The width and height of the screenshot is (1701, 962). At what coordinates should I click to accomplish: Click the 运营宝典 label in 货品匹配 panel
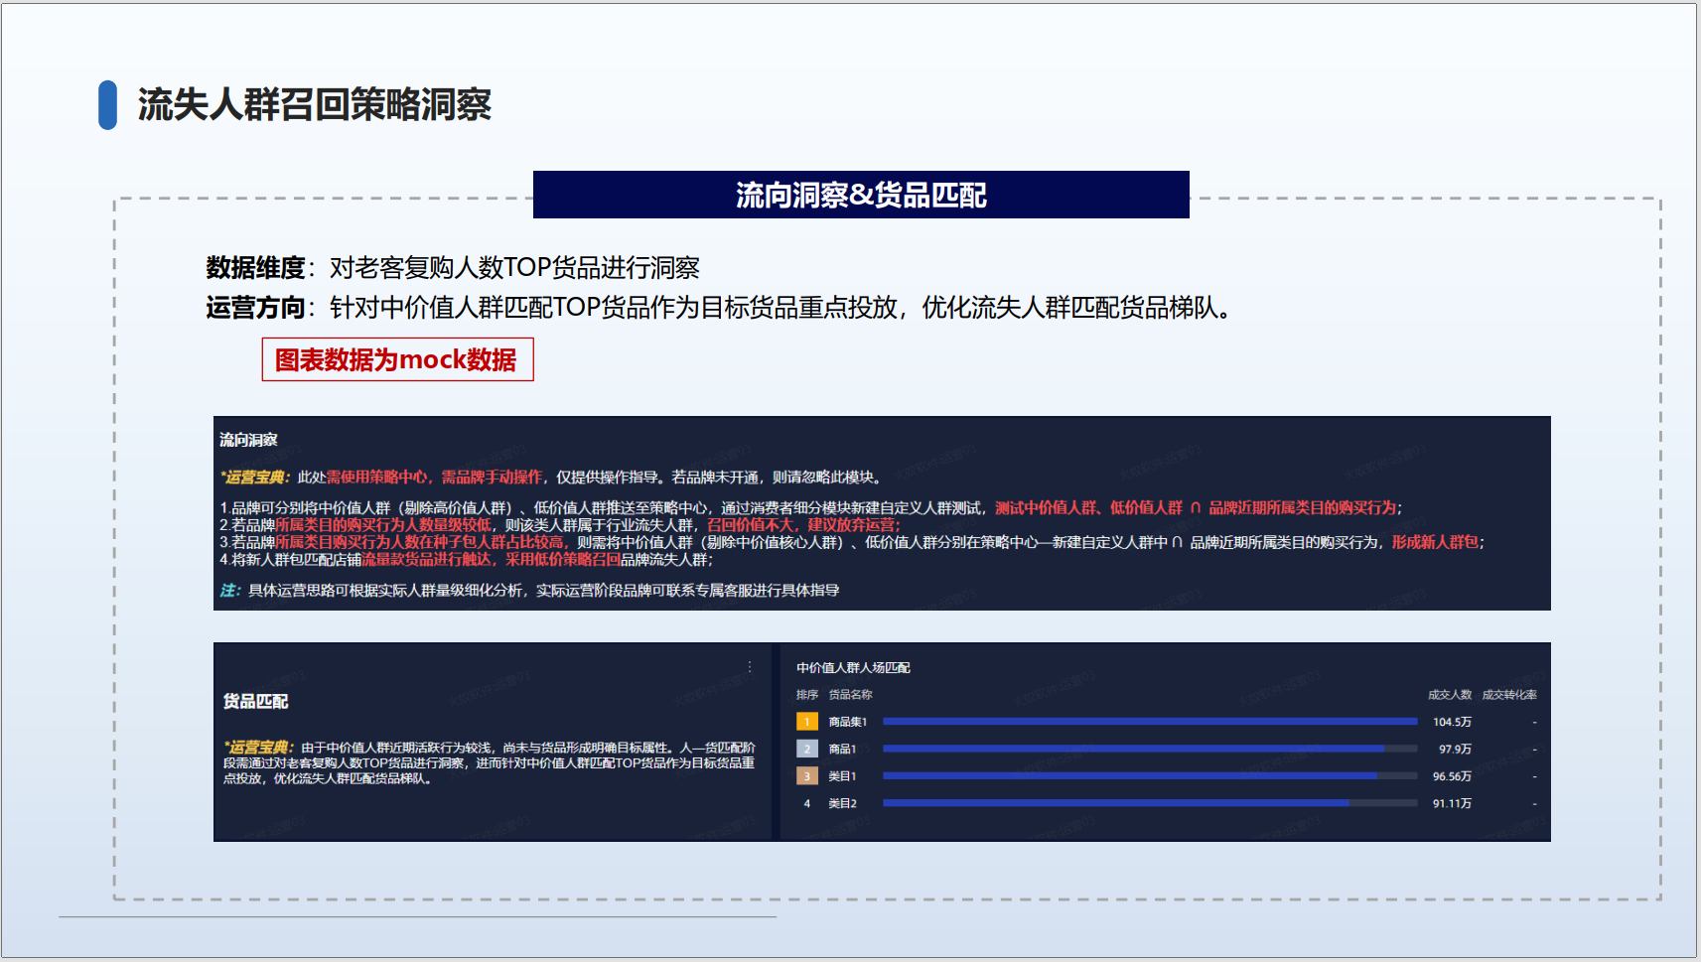257,747
